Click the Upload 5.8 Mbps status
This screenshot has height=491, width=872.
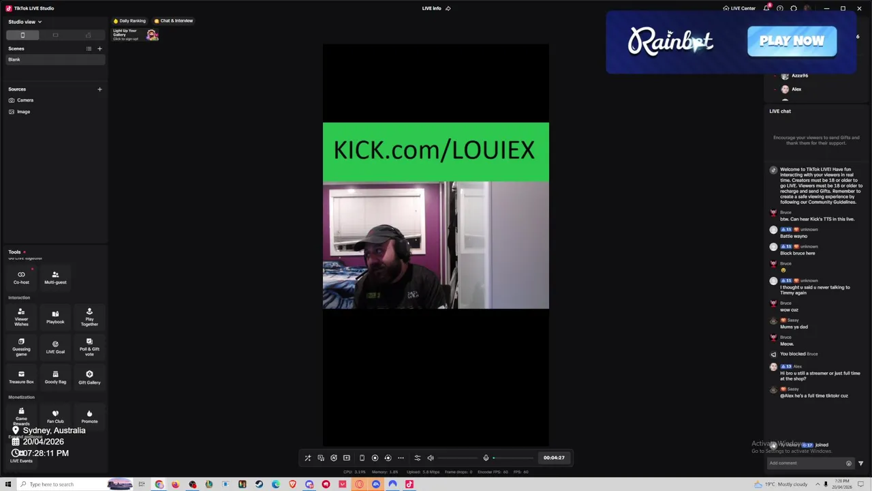pyautogui.click(x=423, y=472)
